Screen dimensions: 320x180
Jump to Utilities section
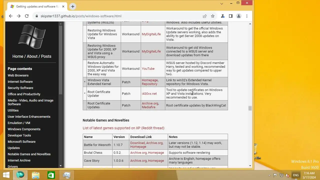(x=13, y=110)
